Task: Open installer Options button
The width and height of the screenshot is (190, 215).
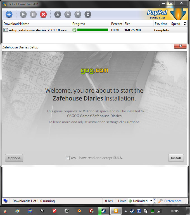Action: 14,158
